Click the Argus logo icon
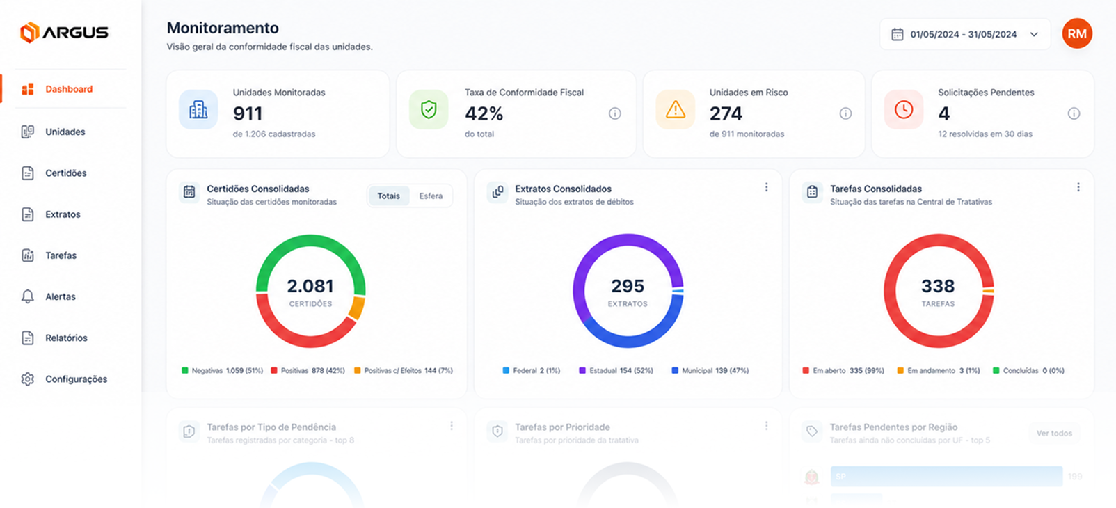This screenshot has width=1116, height=508. 30,32
